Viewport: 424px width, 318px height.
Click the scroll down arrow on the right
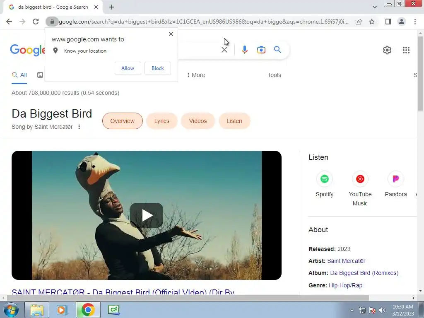[420, 291]
